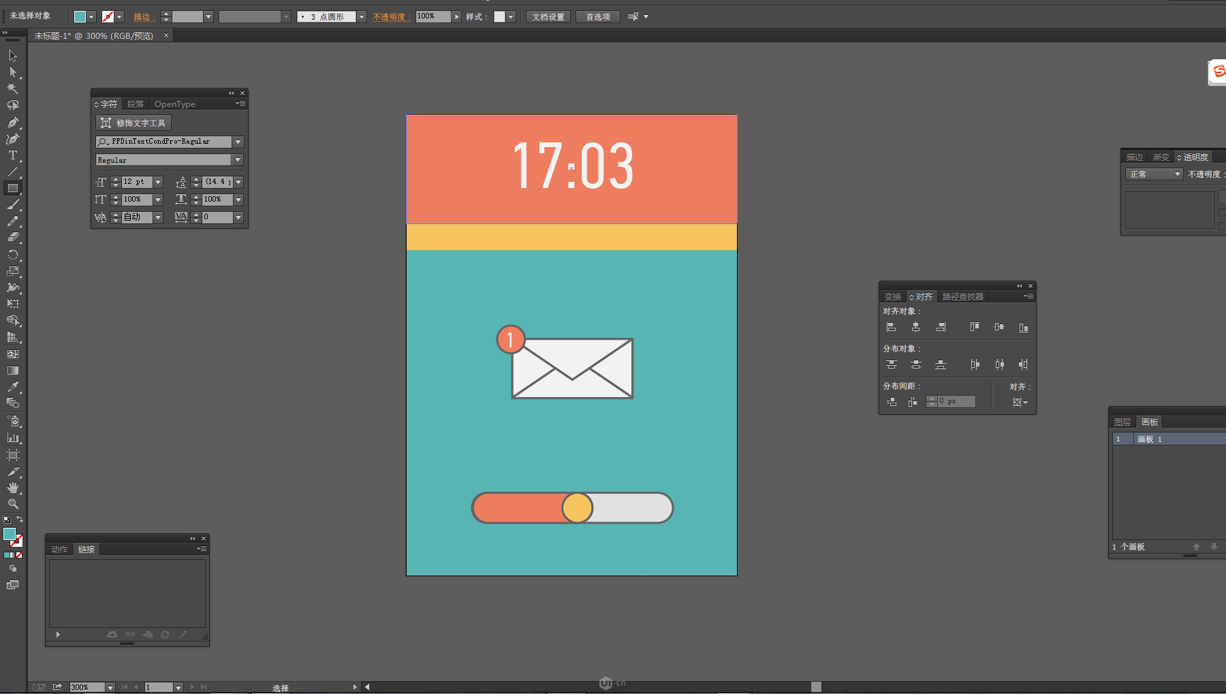Open the PFDinTextCondPro-Regular font family dropdown

pyautogui.click(x=238, y=142)
